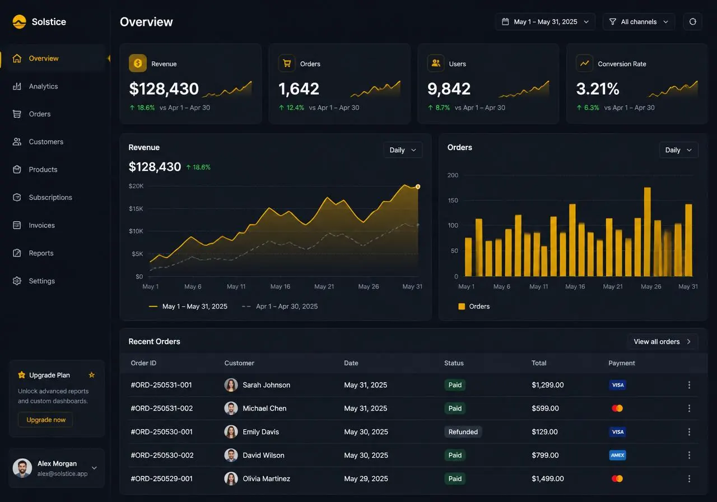Click the Mastercard icon in Michael Chen's row
Screen dimensions: 717x502
tap(617, 408)
